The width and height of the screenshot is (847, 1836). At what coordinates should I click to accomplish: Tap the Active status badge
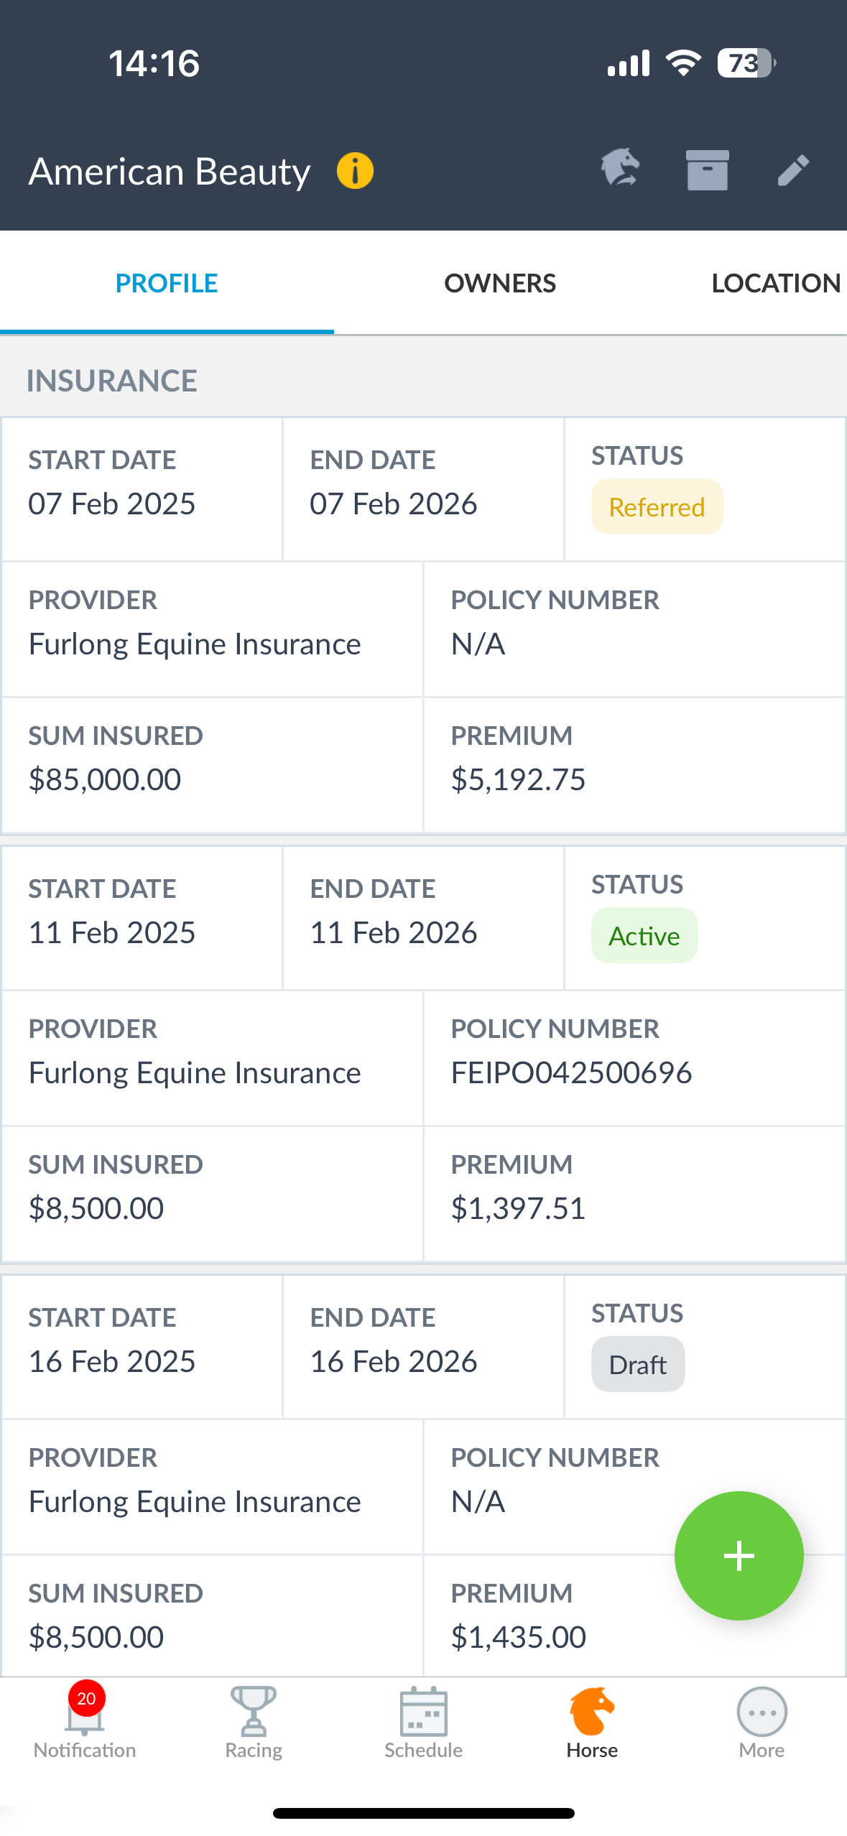tap(644, 936)
